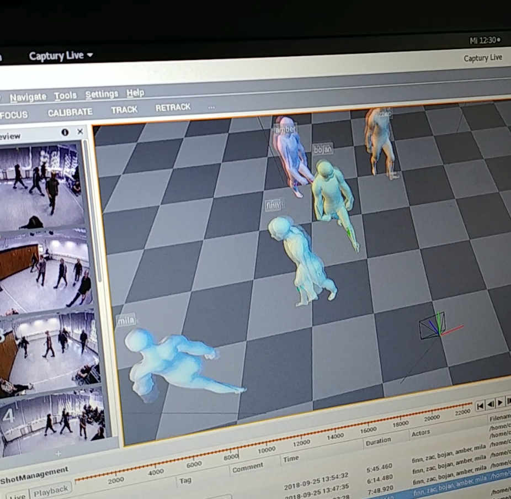
Task: Select camera 4 preview thumbnail
Action: point(53,421)
